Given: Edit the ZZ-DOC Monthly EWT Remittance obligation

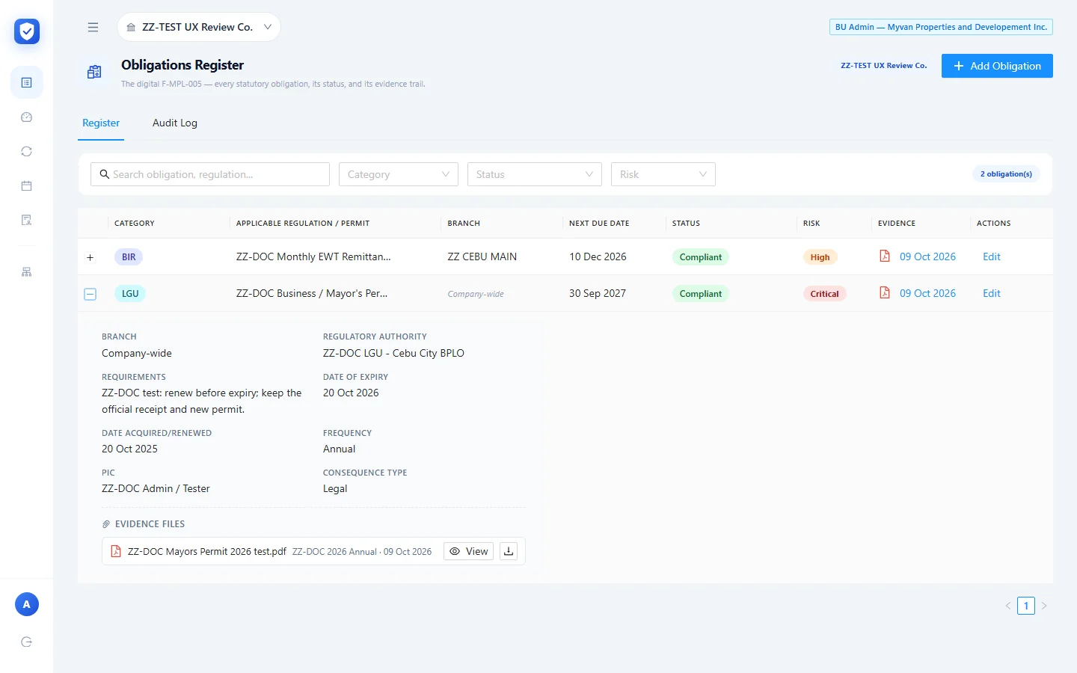Looking at the screenshot, I should [x=992, y=256].
